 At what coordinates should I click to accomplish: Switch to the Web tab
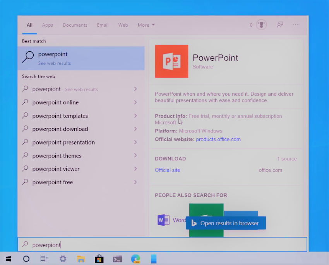(123, 25)
